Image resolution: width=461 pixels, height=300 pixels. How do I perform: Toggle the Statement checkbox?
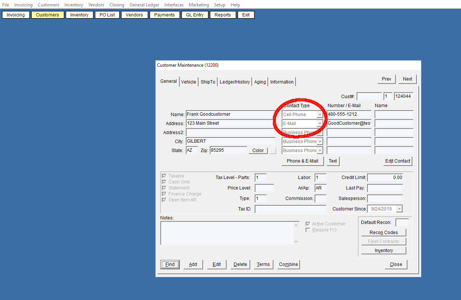[x=164, y=188]
